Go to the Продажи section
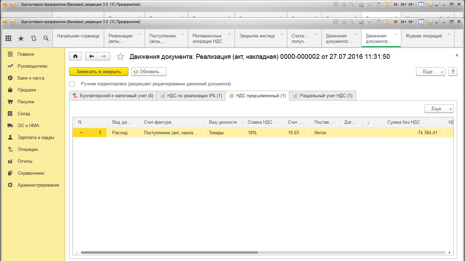The width and height of the screenshot is (465, 261). pos(27,90)
